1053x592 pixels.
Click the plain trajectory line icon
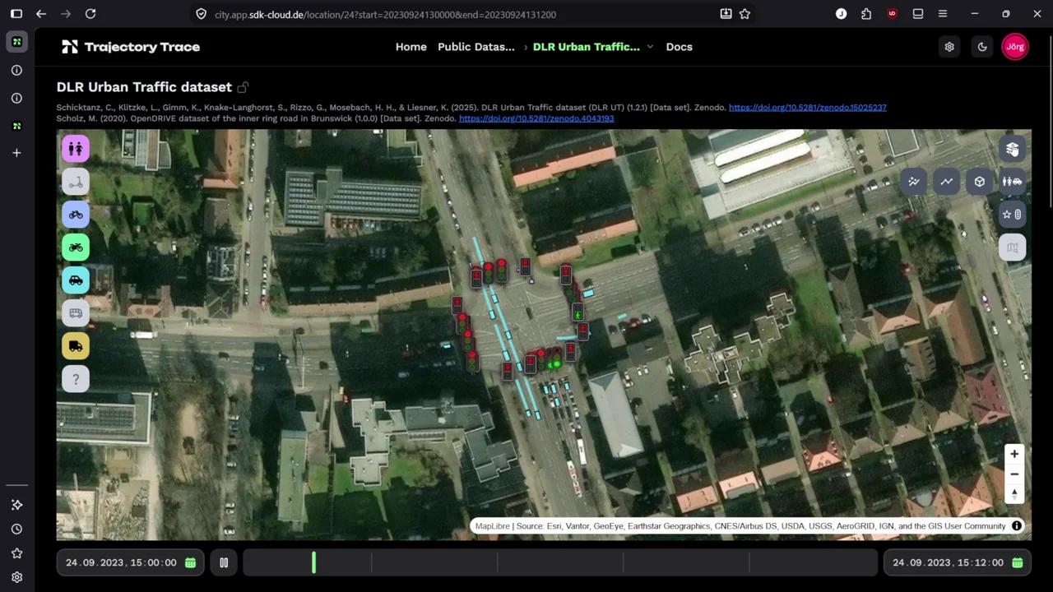(947, 182)
